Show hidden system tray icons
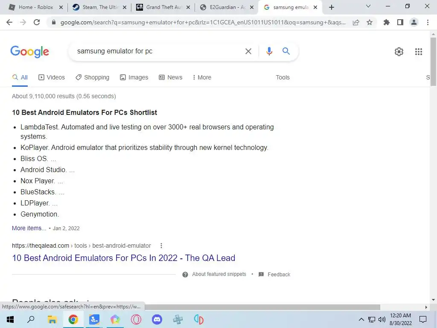 [361, 319]
